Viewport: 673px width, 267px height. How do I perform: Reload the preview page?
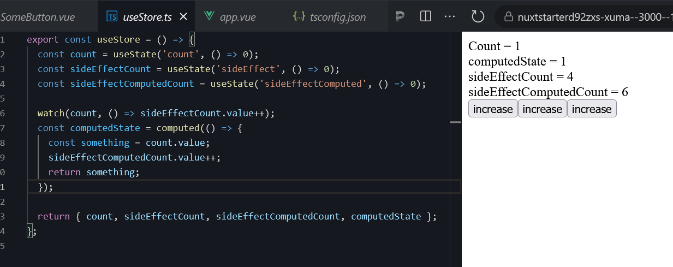(478, 16)
